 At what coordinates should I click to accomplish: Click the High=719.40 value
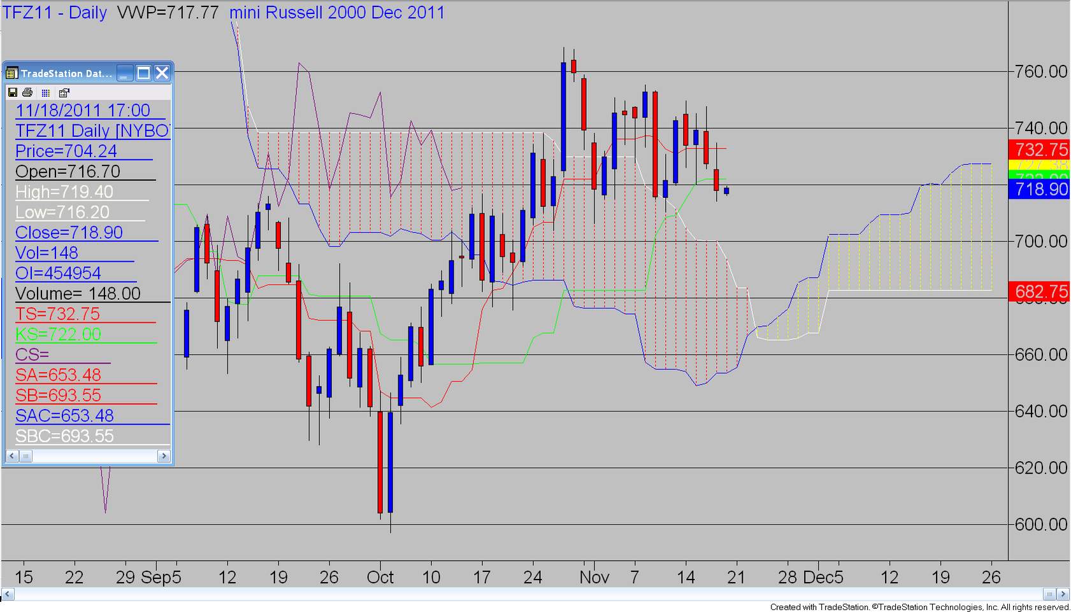[x=82, y=192]
